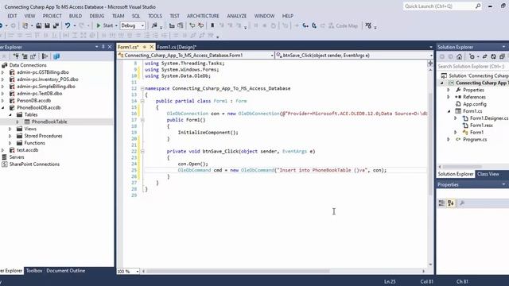The height and width of the screenshot is (286, 509).
Task: Click the Code Map button
Action: pyautogui.click(x=343, y=25)
